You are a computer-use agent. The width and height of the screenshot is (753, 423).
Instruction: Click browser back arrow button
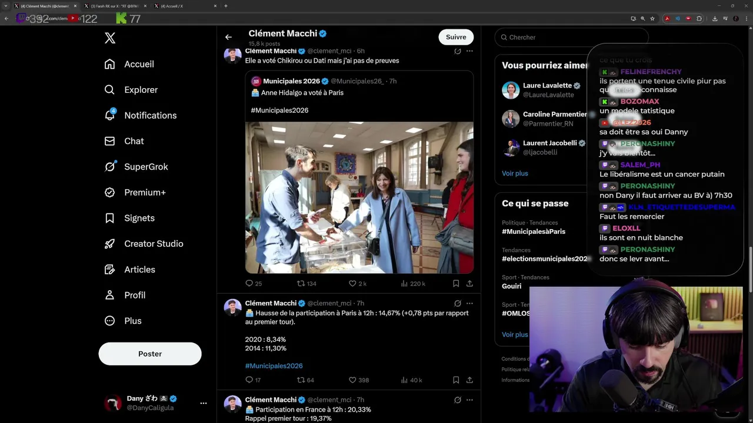[6, 19]
